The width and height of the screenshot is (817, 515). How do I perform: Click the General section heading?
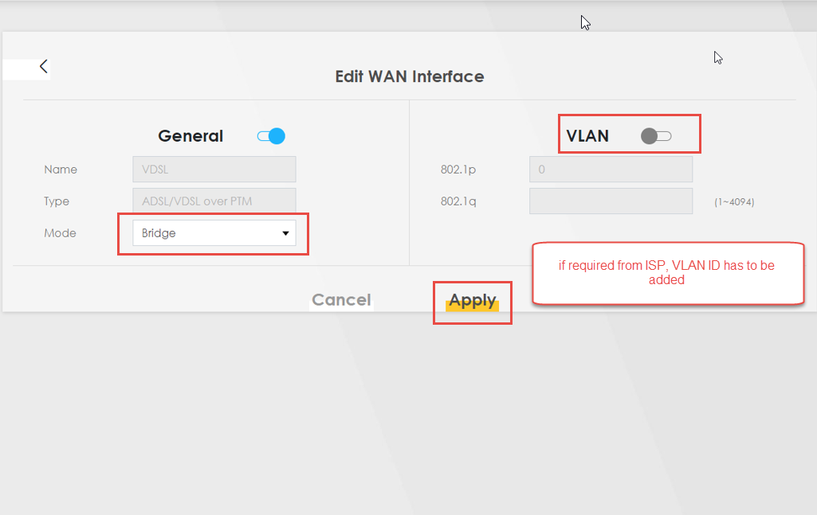pyautogui.click(x=191, y=136)
